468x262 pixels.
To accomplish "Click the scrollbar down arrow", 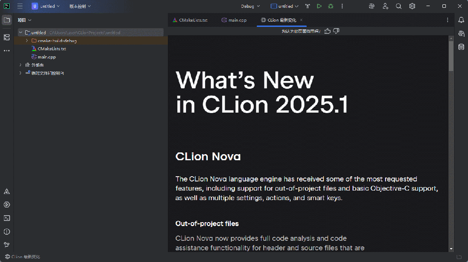I will tap(451, 249).
